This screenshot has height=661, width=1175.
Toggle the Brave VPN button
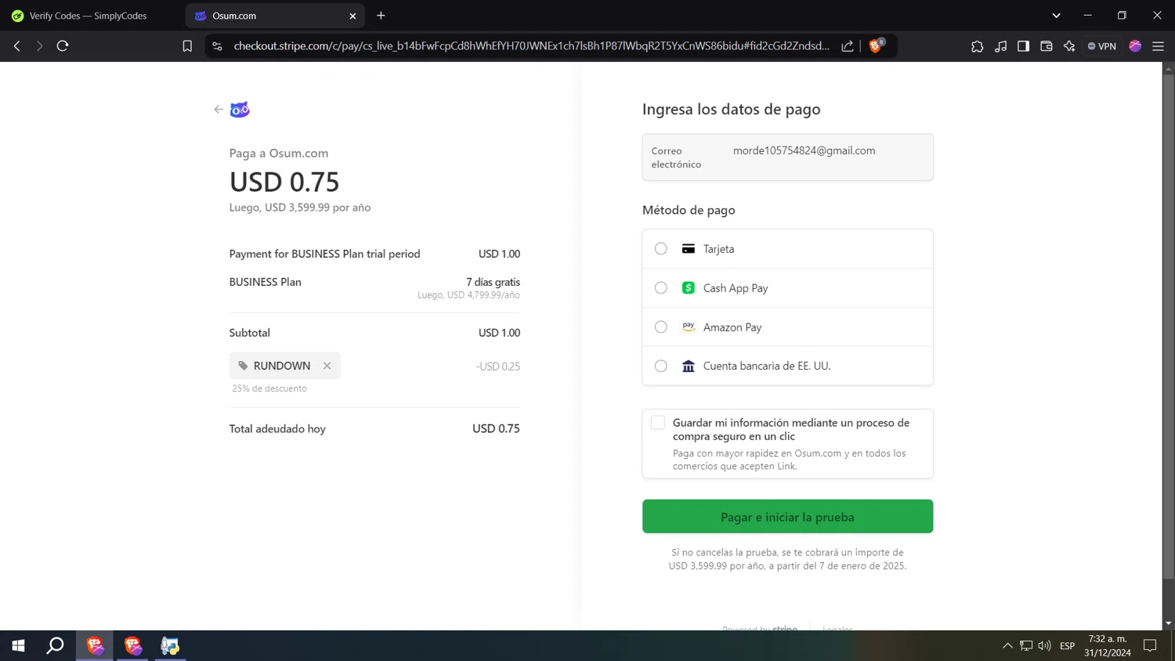(1102, 46)
